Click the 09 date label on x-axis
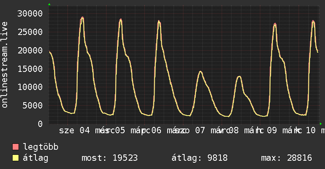This screenshot has width=325, height=169. 272,130
